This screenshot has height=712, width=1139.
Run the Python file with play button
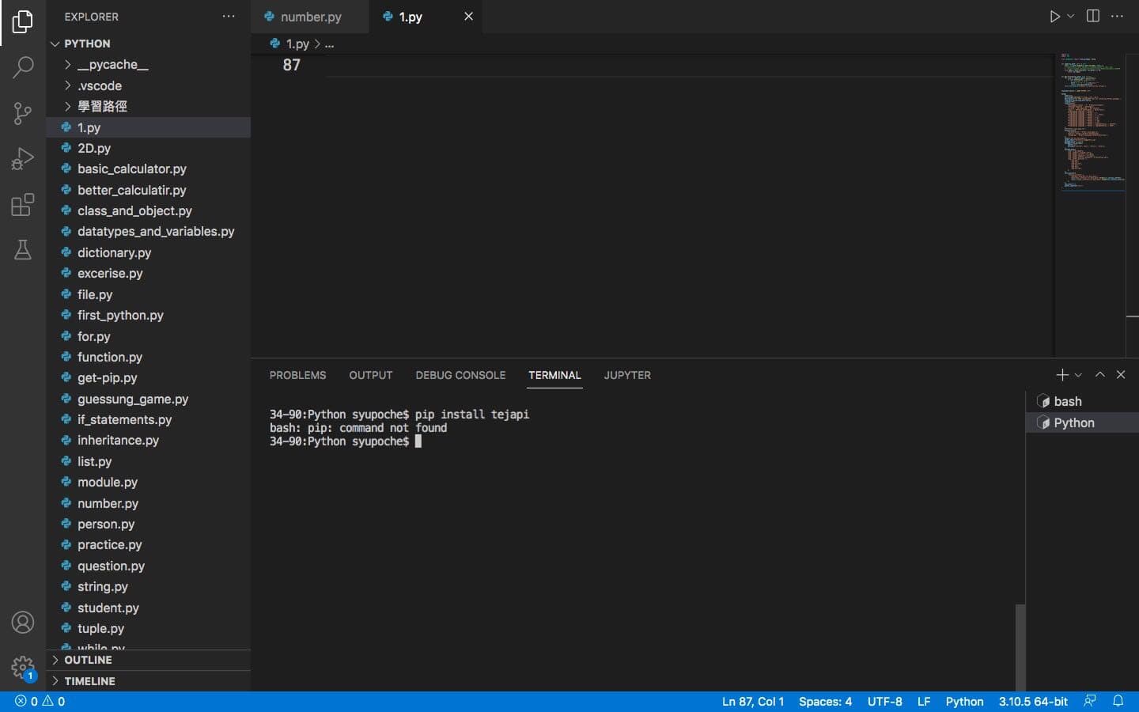[1054, 17]
